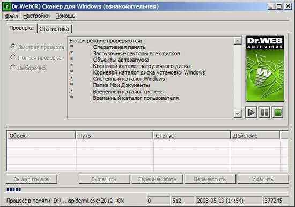Click the Dr.WEB Anti-virus logo image

(x=265, y=69)
